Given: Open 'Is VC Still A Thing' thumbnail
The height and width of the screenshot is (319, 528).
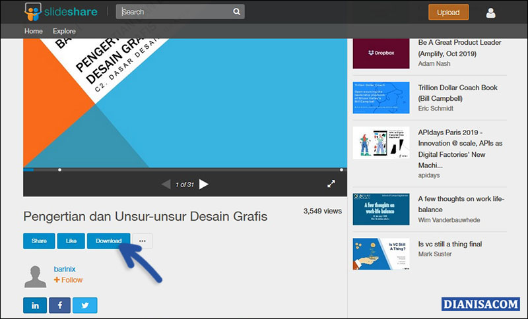Looking at the screenshot, I should (x=381, y=254).
